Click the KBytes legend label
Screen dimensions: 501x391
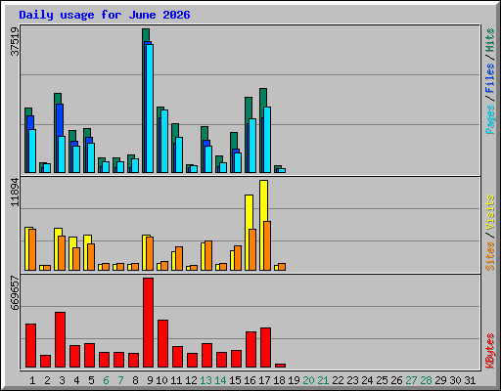489,351
